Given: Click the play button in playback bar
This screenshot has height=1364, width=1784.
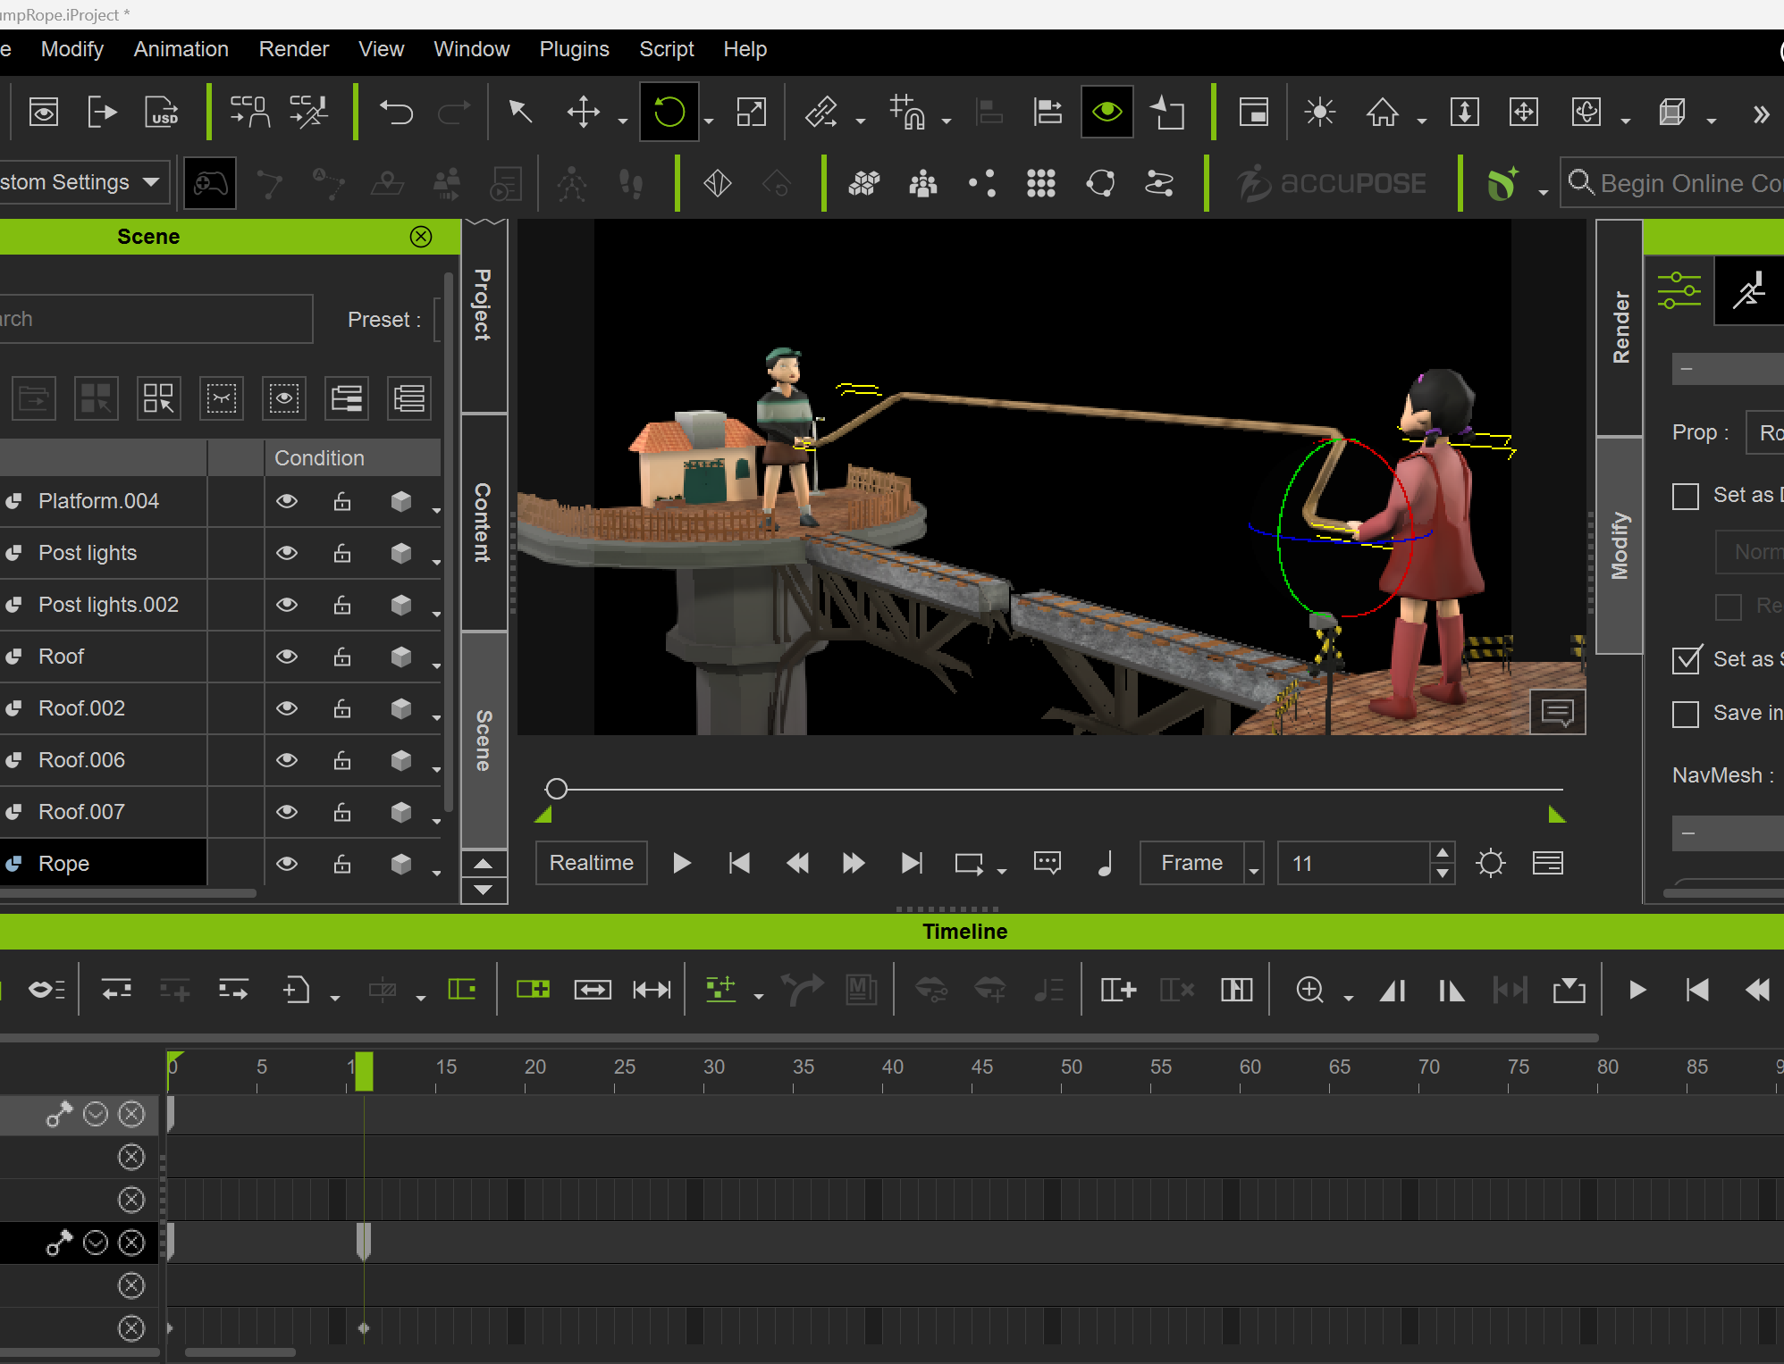Looking at the screenshot, I should (681, 863).
